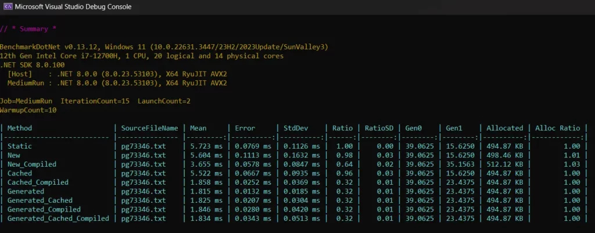Click the SourceFileName column header
Viewport: 595px width, 233px height.
149,128
